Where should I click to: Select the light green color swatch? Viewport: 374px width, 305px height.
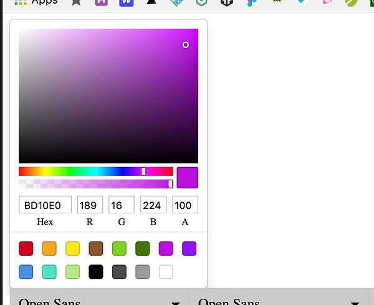tap(119, 248)
